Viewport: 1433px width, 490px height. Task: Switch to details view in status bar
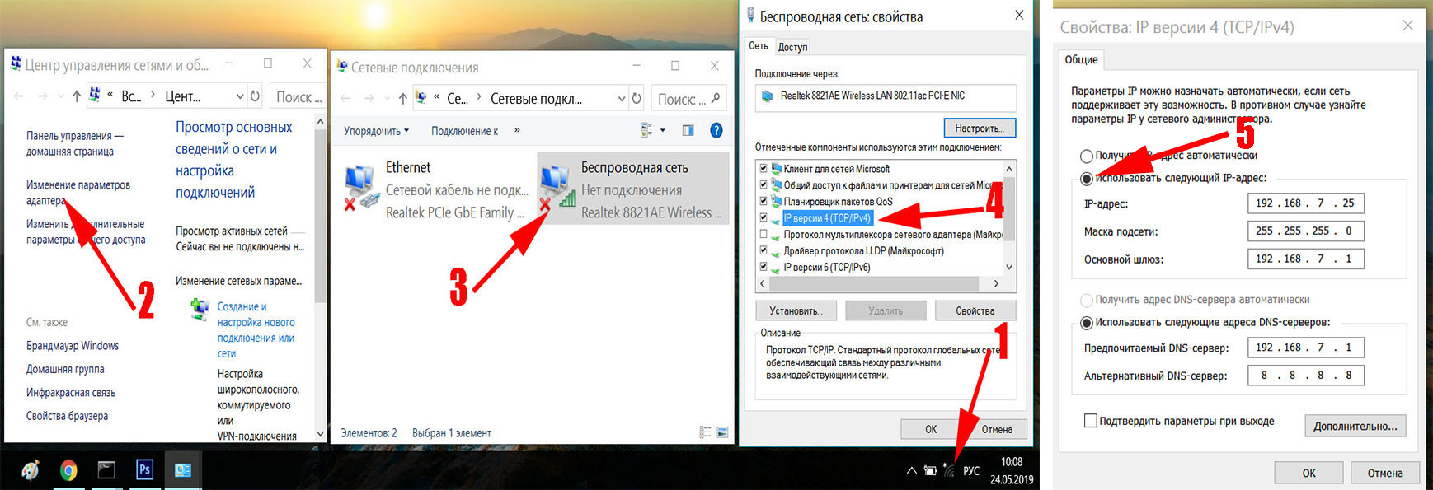(x=705, y=432)
